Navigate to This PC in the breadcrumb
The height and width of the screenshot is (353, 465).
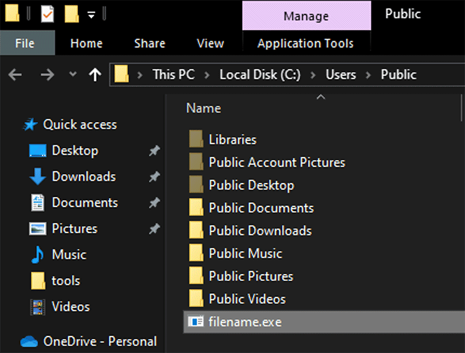click(173, 74)
